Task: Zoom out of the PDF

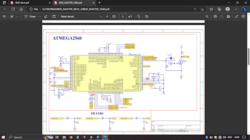Action: (x=101, y=16)
